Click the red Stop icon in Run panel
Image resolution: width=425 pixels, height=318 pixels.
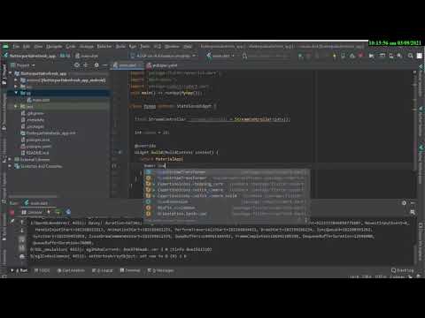coord(12,212)
